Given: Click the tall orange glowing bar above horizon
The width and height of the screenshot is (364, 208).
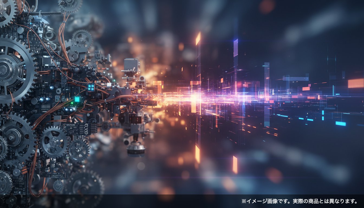Looking at the screenshot, I should pyautogui.click(x=198, y=39).
